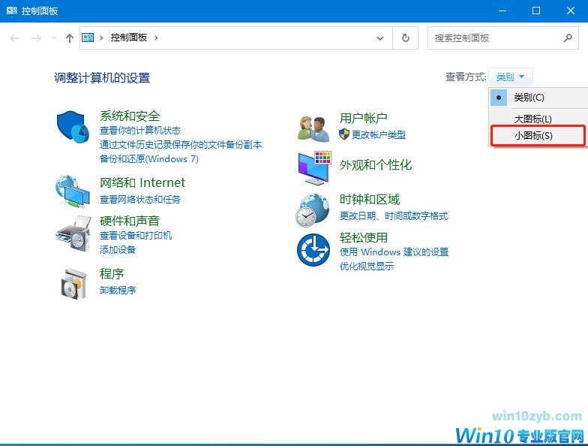Go up one folder level arrow
This screenshot has width=588, height=446.
(x=69, y=38)
